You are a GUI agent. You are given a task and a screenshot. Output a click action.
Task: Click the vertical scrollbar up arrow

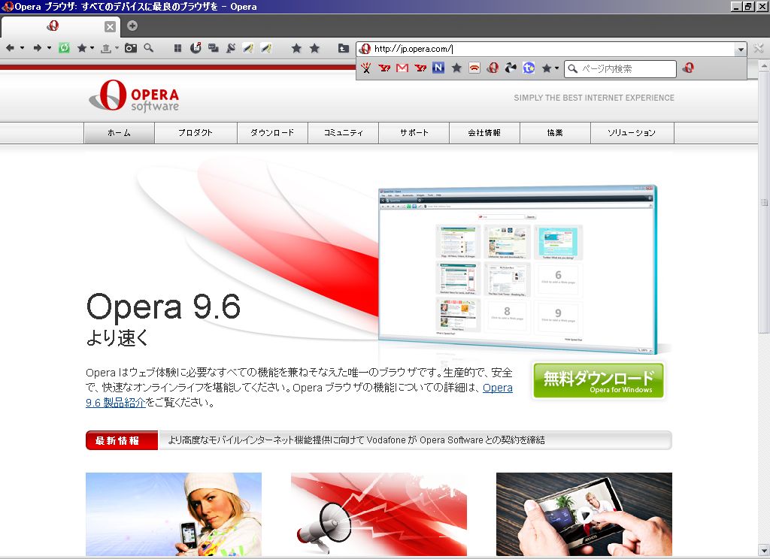coord(764,65)
